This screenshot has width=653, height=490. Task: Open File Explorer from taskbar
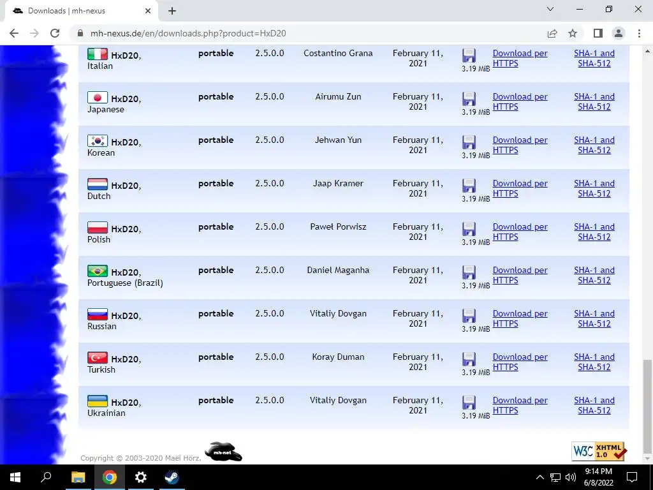point(78,477)
